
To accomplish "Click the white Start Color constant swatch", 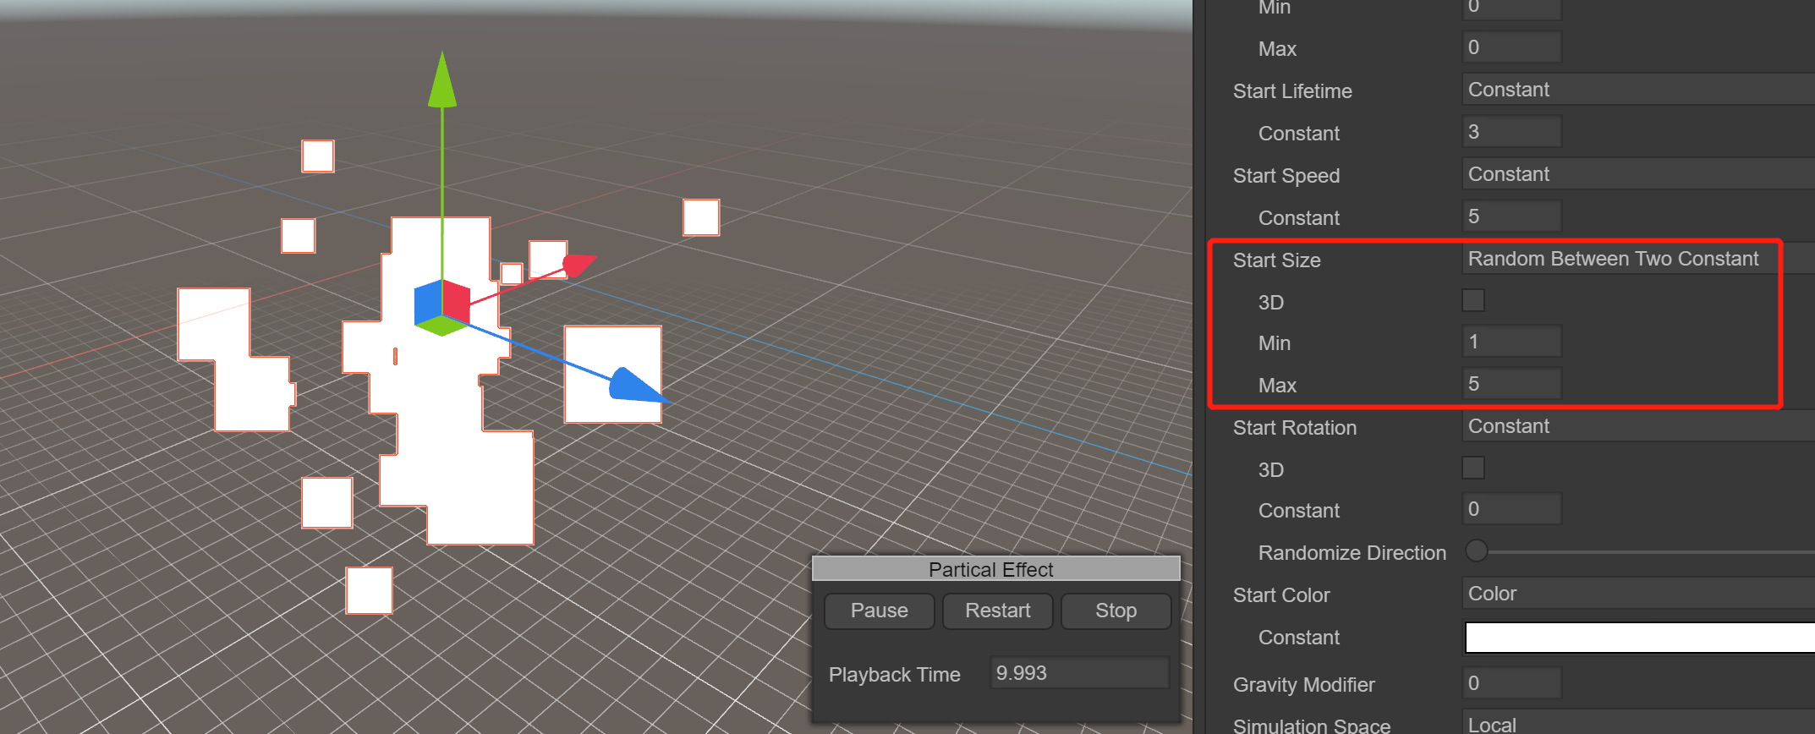I will [x=1638, y=638].
